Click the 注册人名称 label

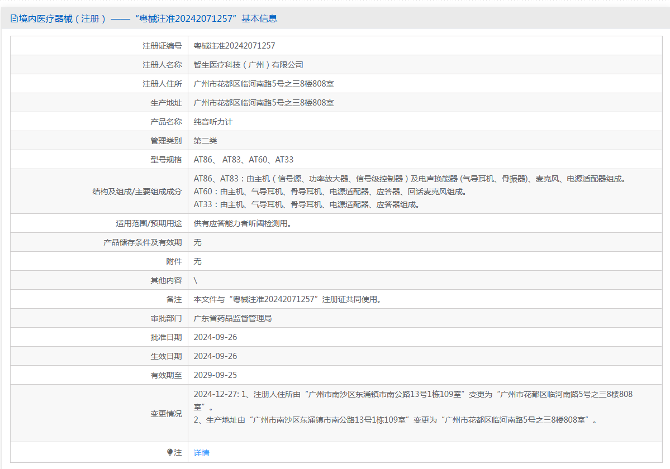click(162, 65)
